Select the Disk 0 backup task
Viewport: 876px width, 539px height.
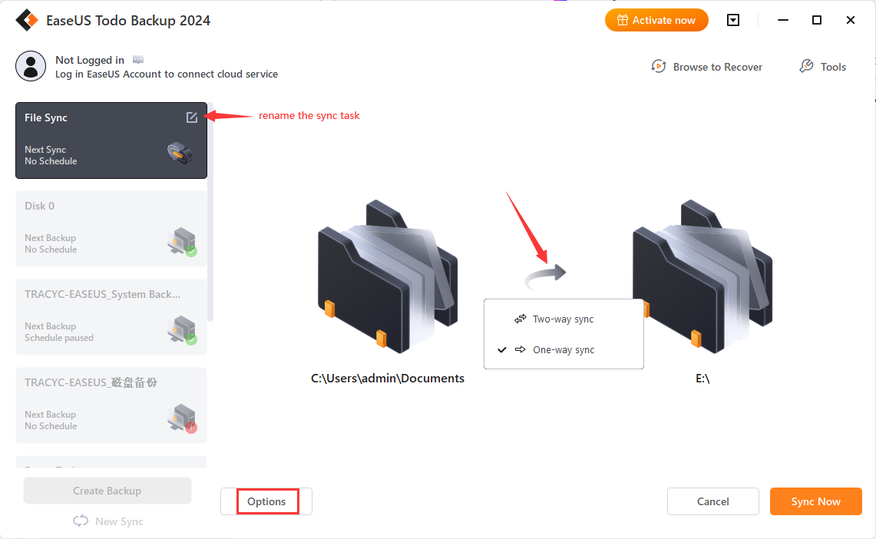point(111,229)
